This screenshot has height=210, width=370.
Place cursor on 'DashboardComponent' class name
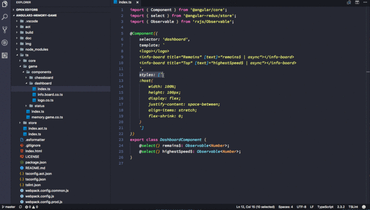180,140
